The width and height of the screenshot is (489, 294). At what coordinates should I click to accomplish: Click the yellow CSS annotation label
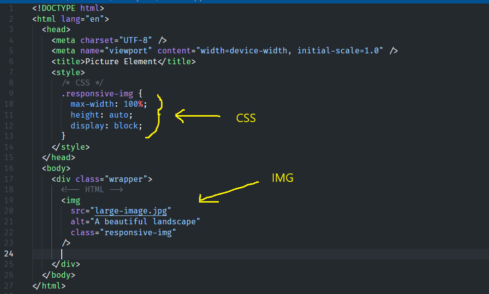246,119
